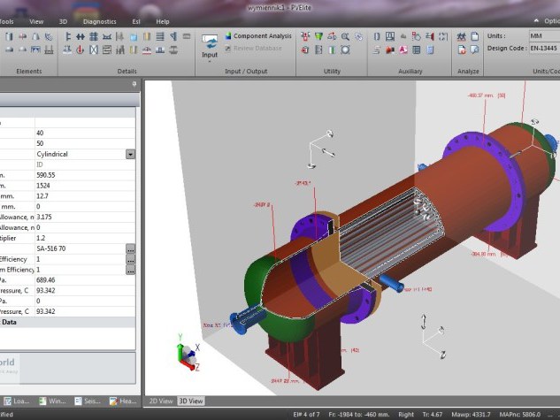Expand the Cylindrical element type dropdown
Screen dimensions: 560x420
[131, 154]
